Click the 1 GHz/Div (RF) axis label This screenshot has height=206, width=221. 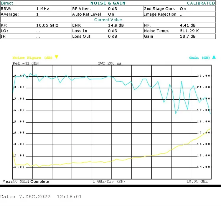click(x=109, y=181)
